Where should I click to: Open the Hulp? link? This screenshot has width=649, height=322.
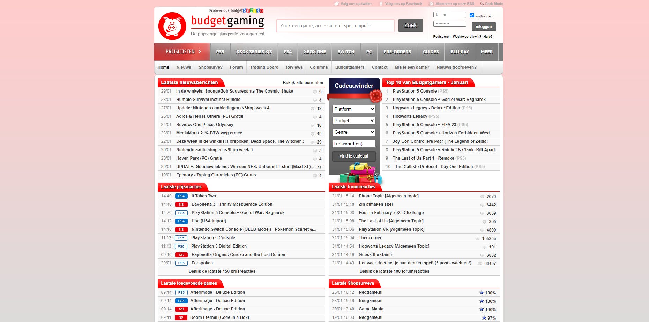tap(488, 37)
